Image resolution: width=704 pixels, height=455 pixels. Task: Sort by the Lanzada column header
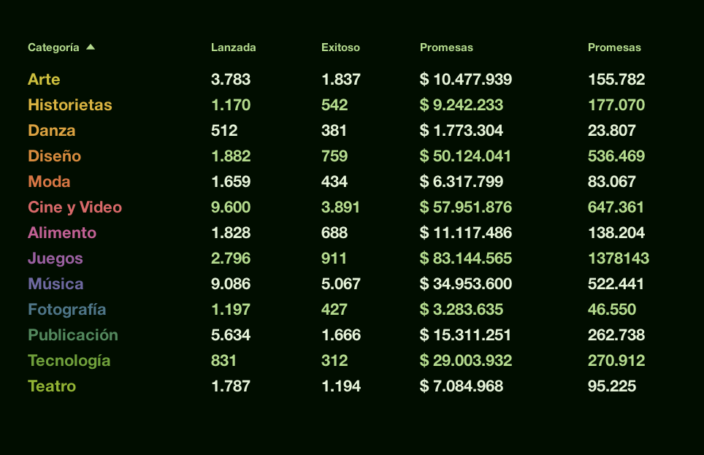[x=233, y=47]
